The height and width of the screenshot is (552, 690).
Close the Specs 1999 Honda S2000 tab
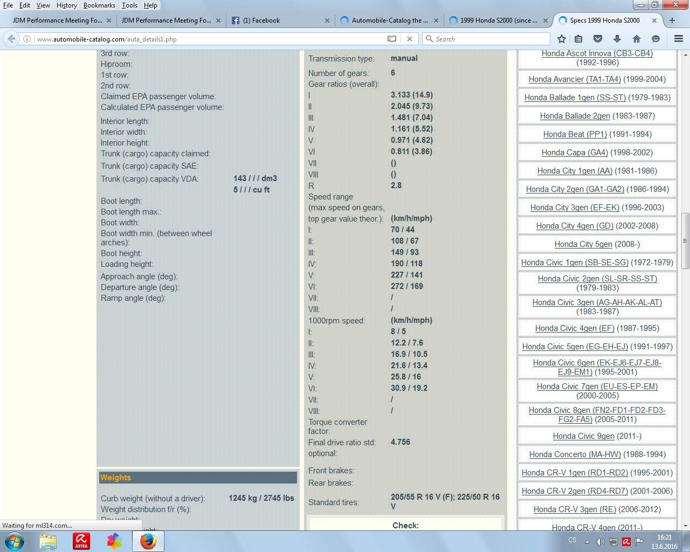[x=654, y=20]
